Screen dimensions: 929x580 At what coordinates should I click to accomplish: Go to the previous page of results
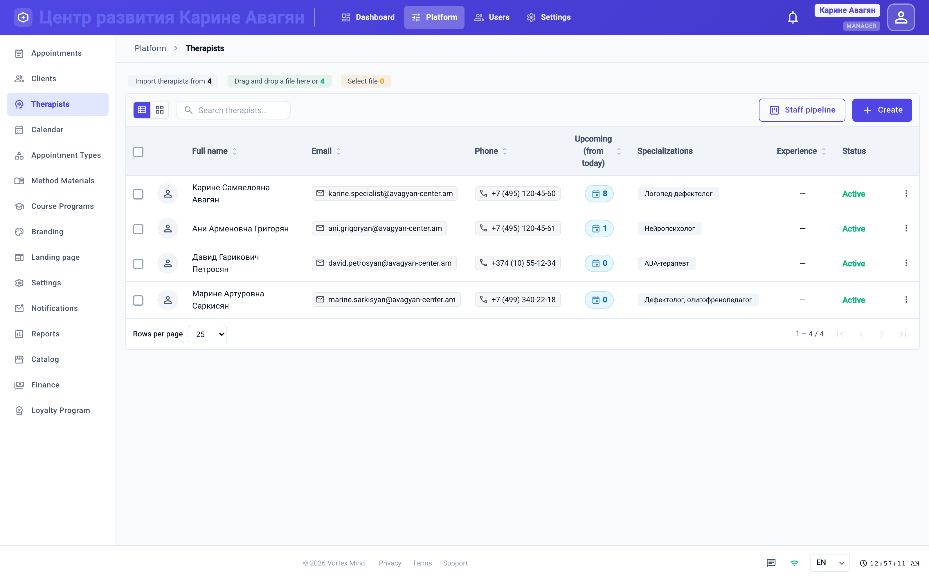tap(861, 334)
